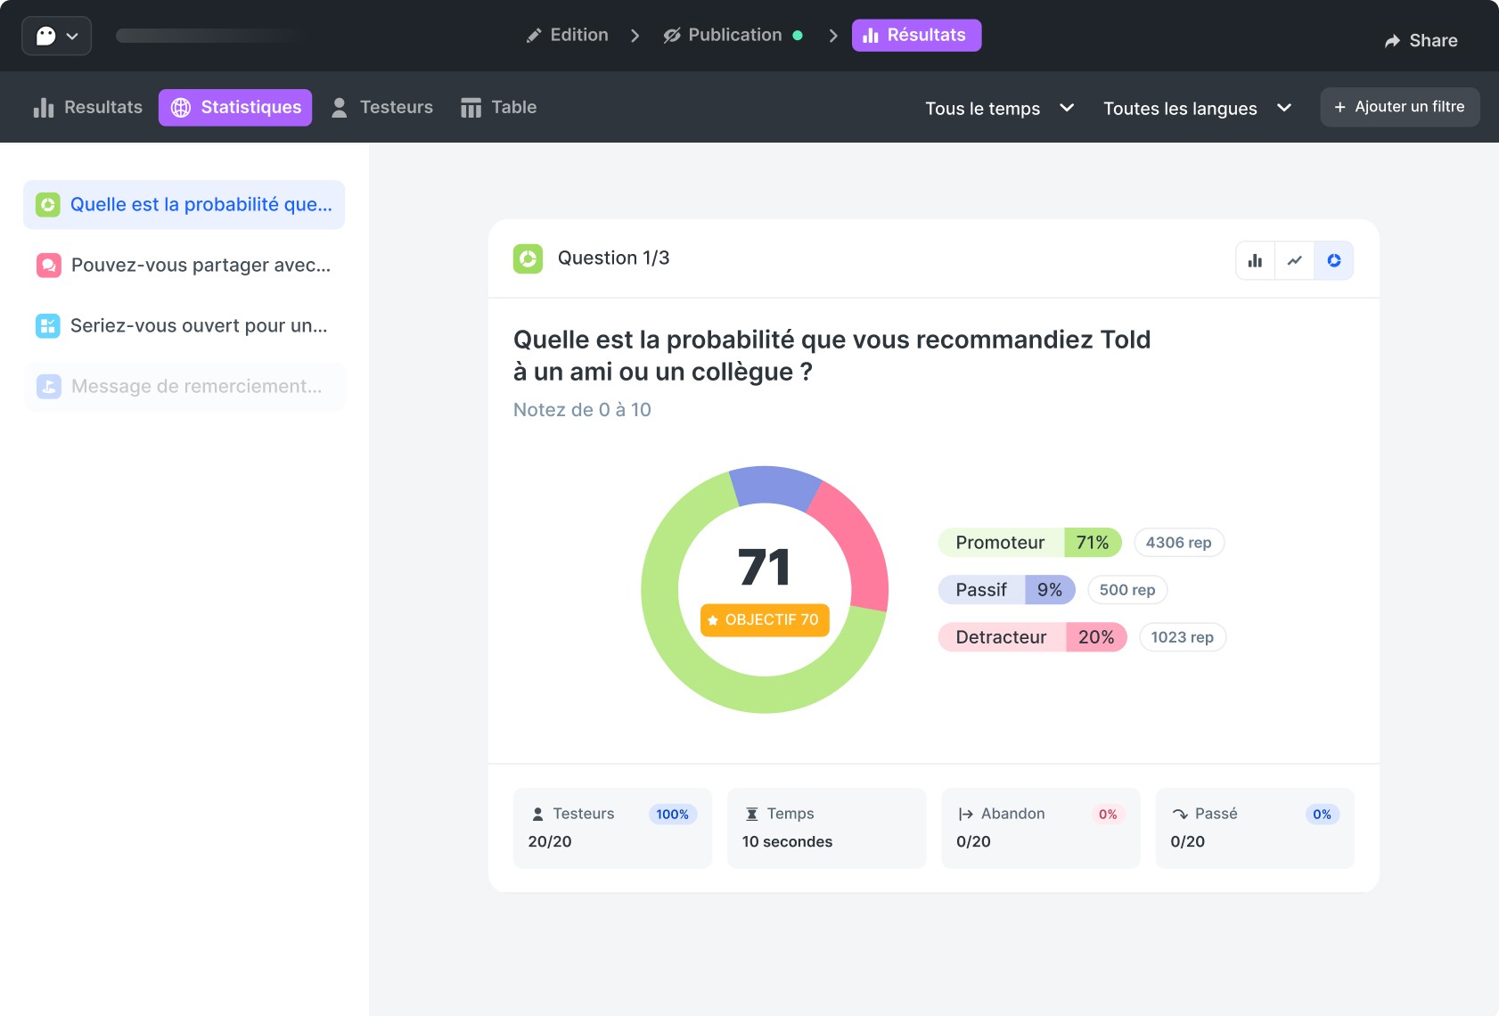Image resolution: width=1499 pixels, height=1016 pixels.
Task: Click the 0% badge in Passé card
Action: pyautogui.click(x=1322, y=814)
